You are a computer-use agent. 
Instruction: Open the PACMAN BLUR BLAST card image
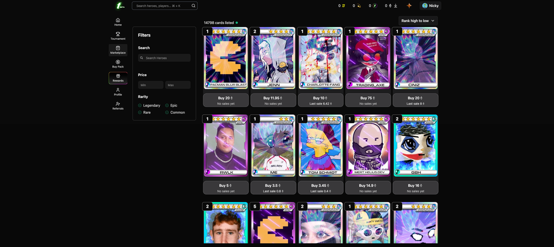tap(226, 58)
